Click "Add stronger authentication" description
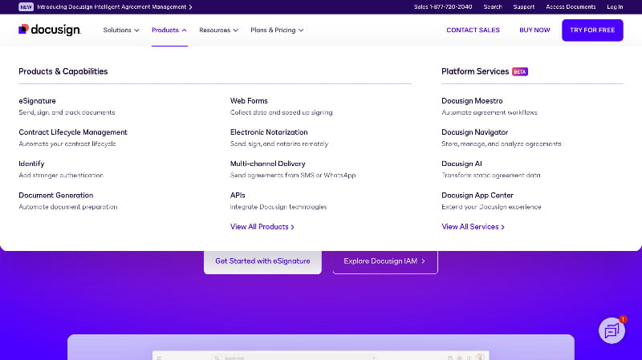This screenshot has width=642, height=360. 61,176
